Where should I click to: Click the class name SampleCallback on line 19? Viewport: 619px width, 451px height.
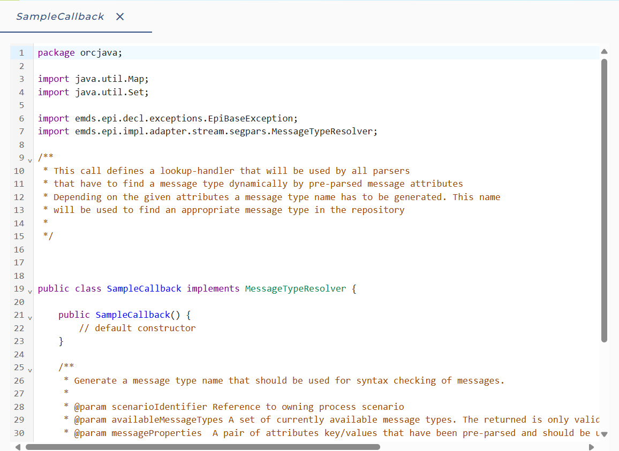point(144,289)
